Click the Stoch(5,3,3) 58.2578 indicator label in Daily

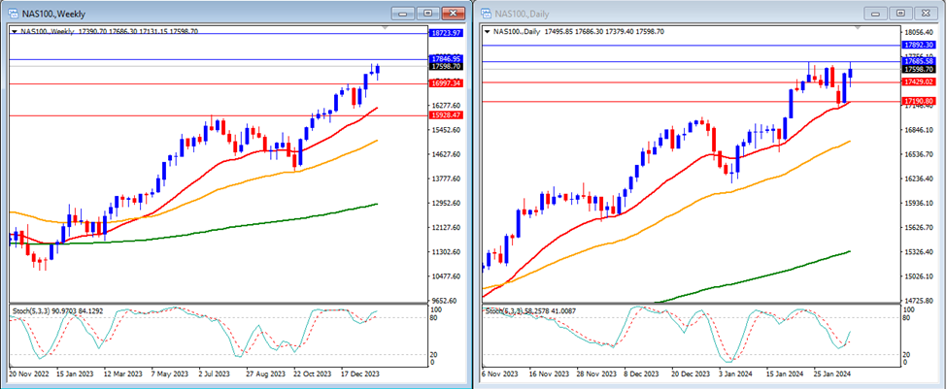[x=531, y=310]
